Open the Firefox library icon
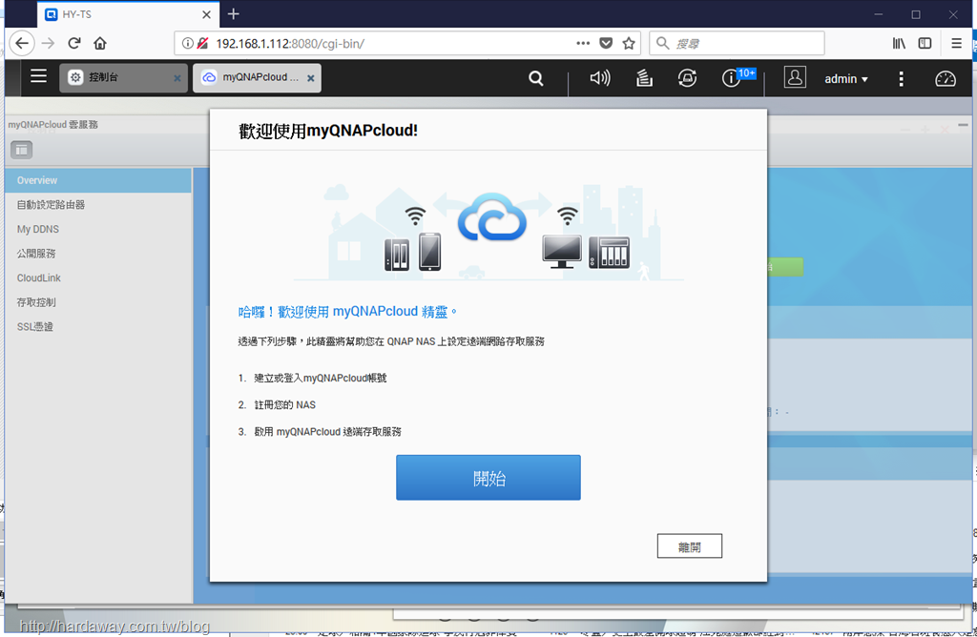The height and width of the screenshot is (637, 977). tap(899, 43)
